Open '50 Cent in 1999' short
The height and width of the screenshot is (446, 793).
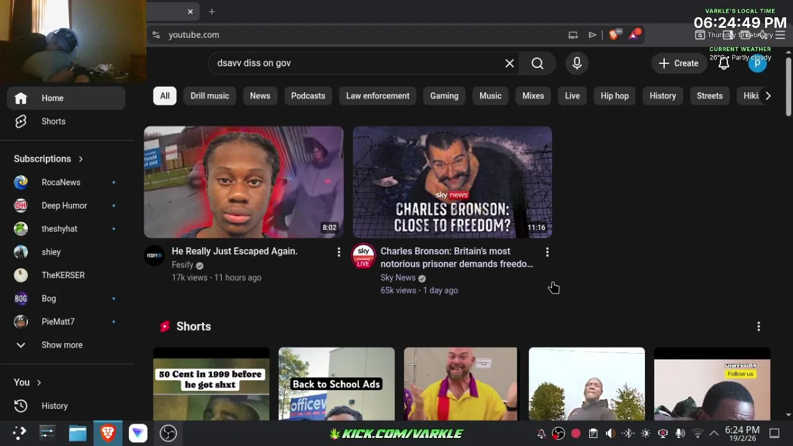coord(211,384)
